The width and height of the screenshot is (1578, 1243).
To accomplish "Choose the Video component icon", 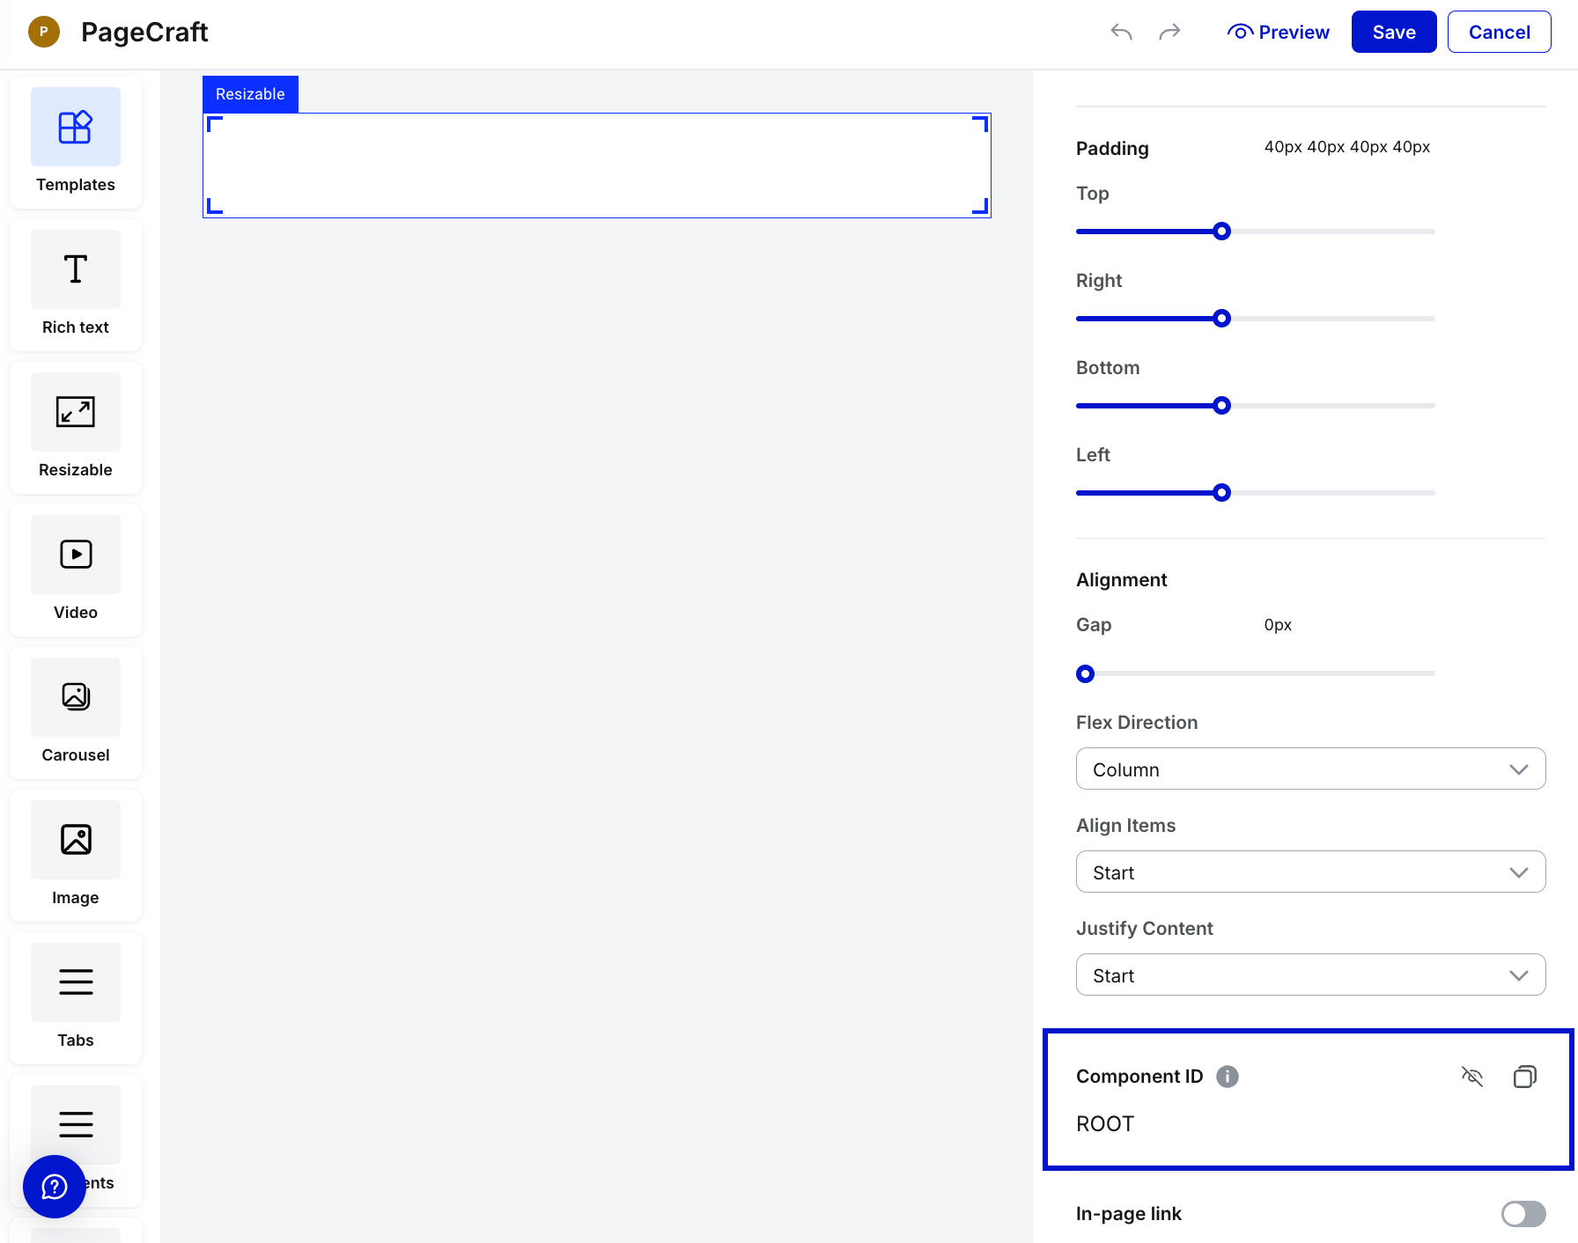I will click(76, 555).
